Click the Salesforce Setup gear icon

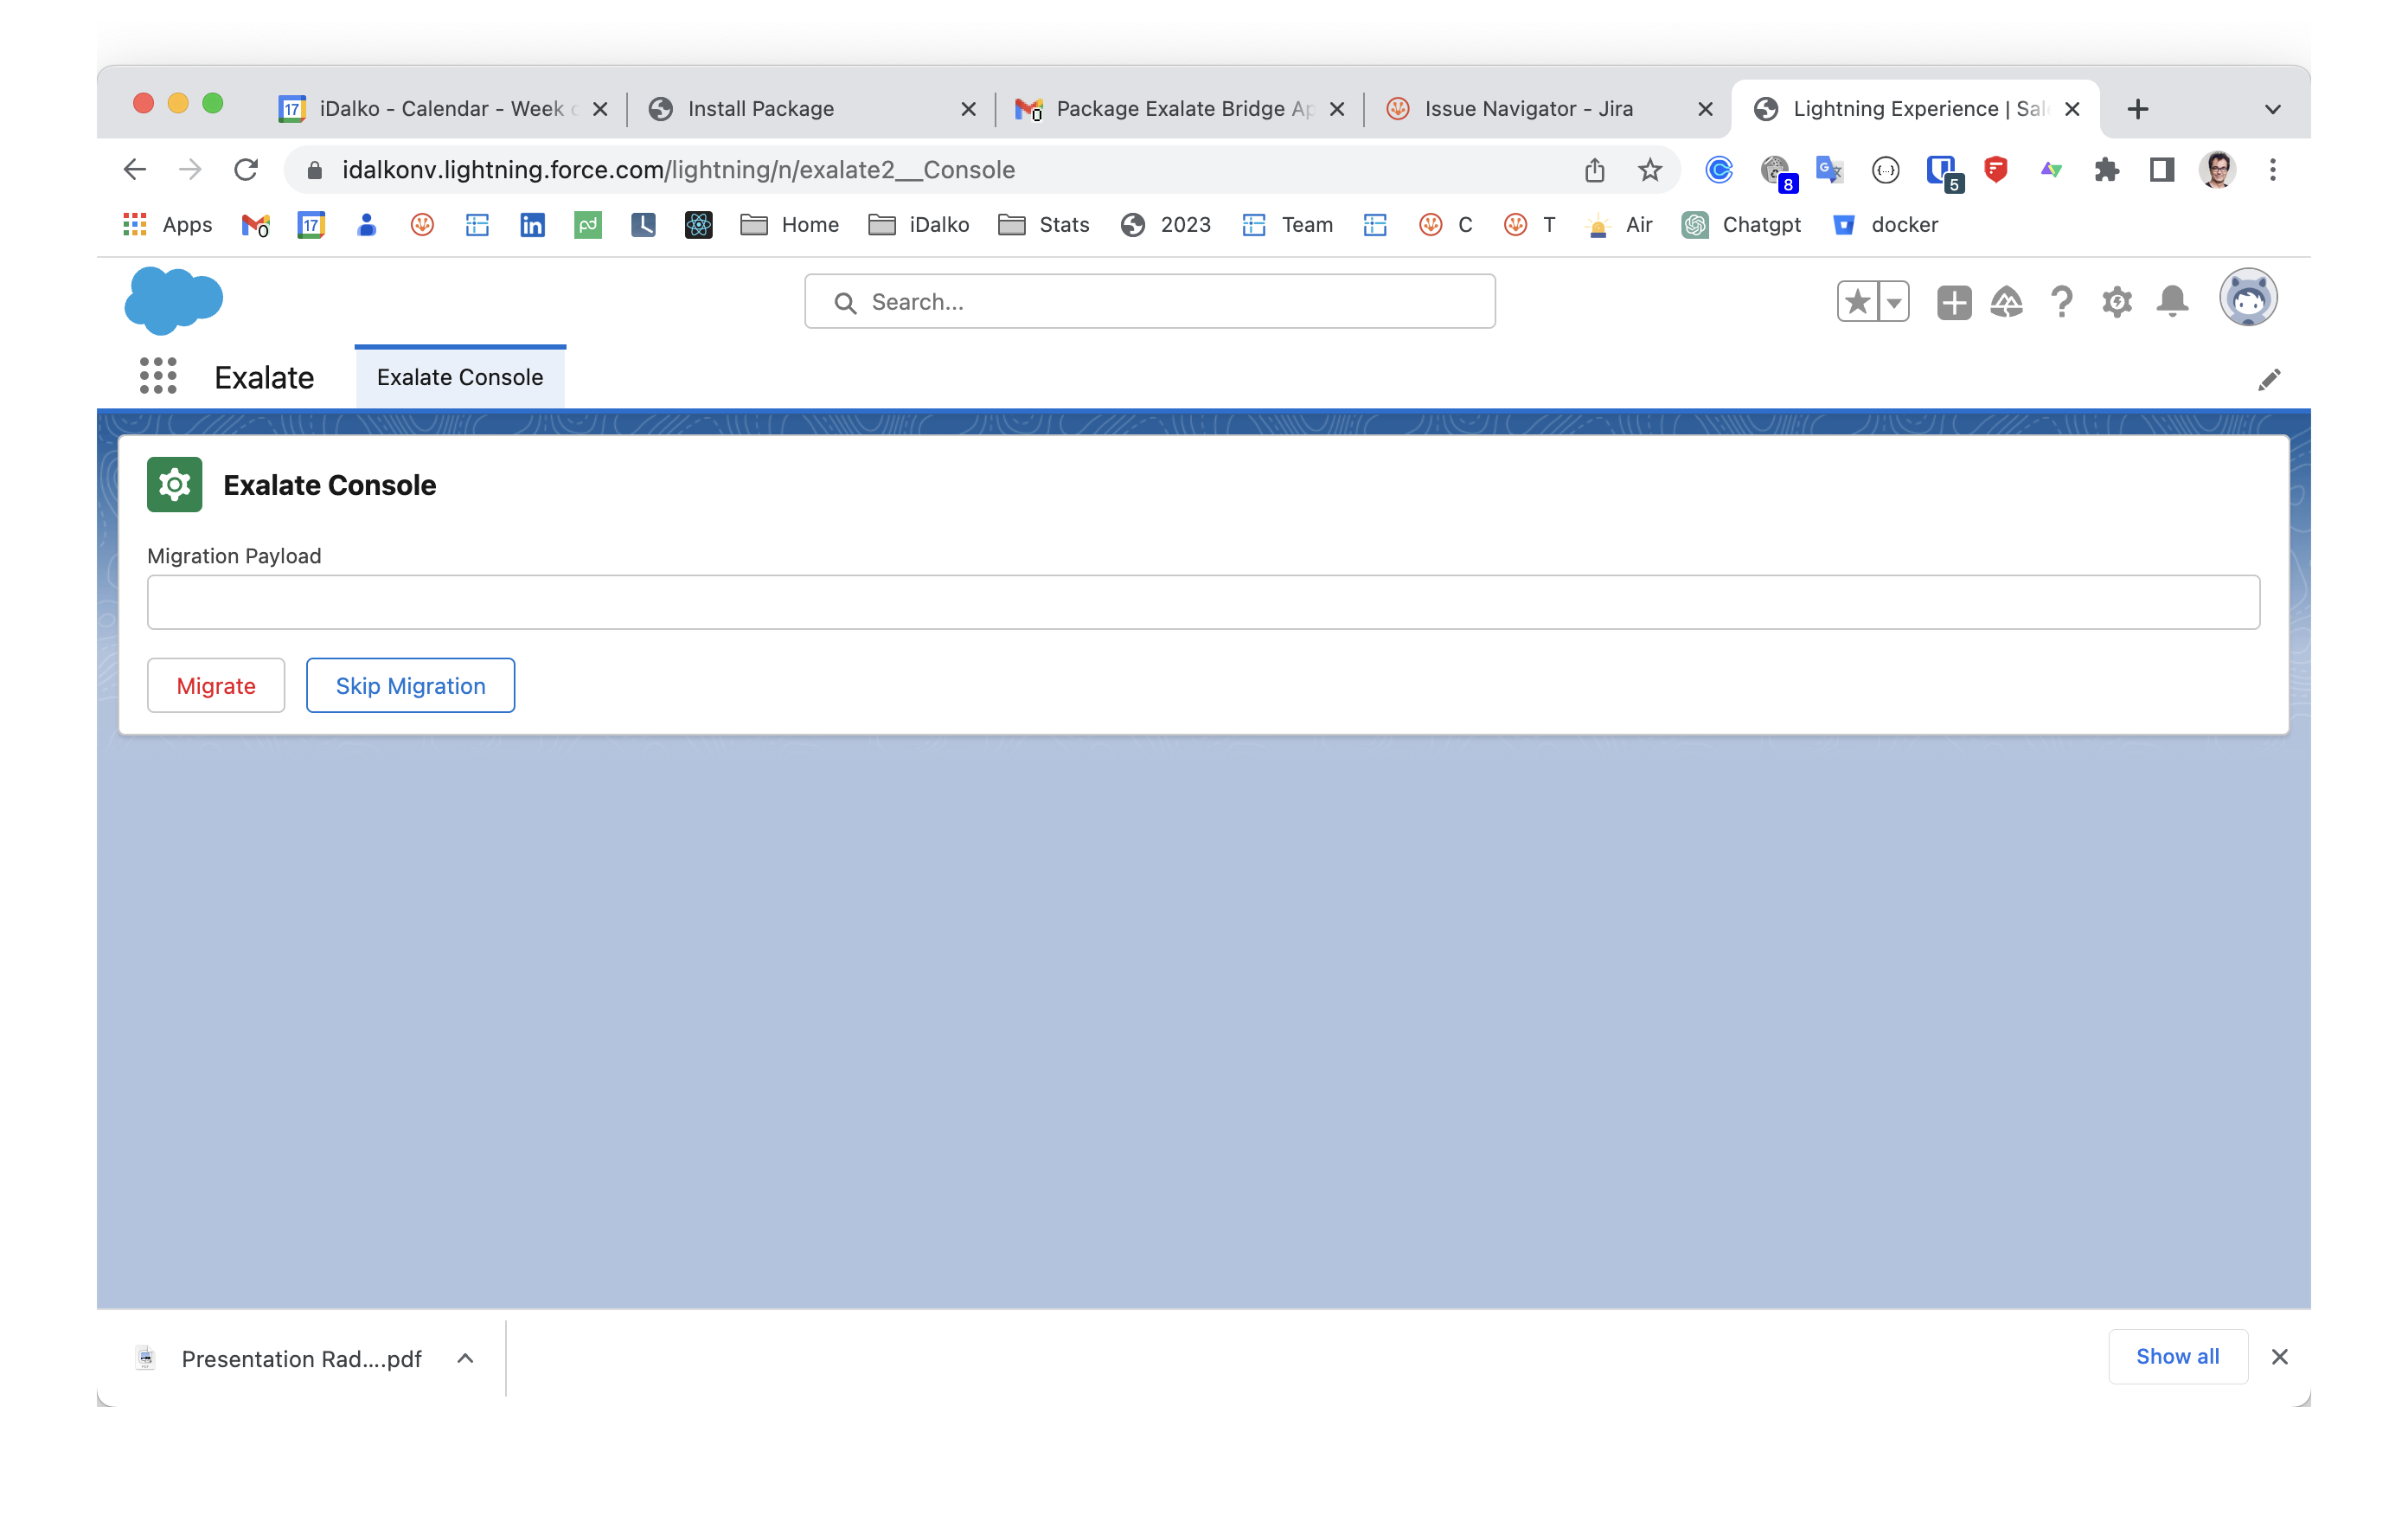pyautogui.click(x=2116, y=301)
